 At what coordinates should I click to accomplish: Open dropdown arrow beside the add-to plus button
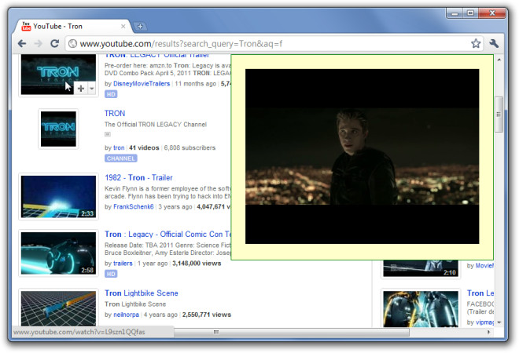point(92,88)
